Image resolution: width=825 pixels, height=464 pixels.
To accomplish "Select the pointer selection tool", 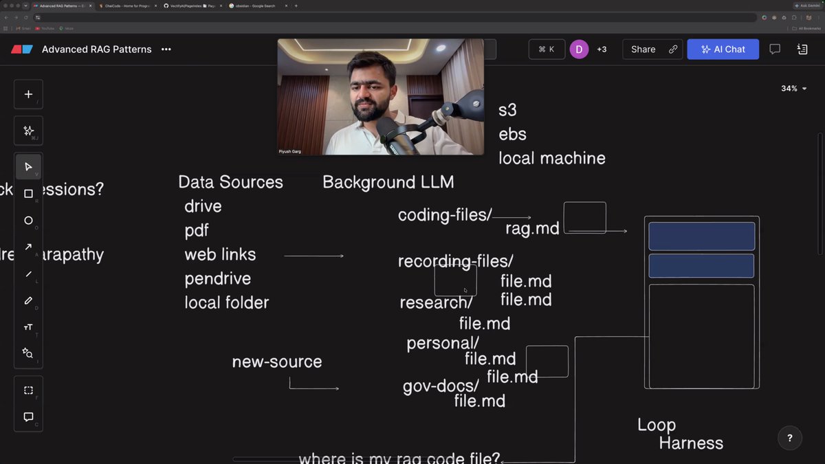I will (x=28, y=166).
